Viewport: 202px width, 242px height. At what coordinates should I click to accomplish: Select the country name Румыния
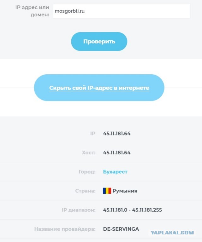coord(125,191)
